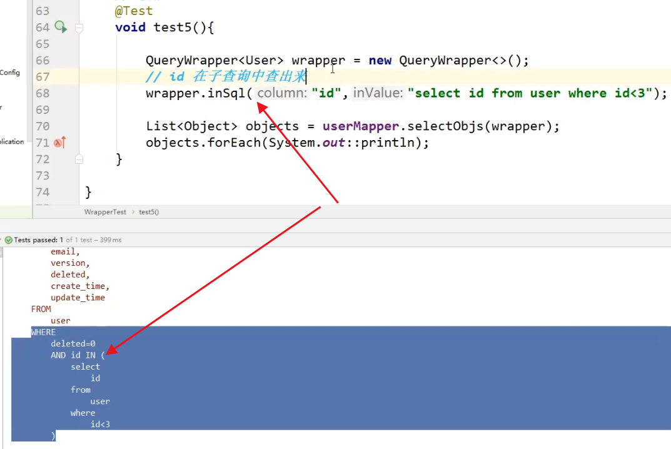Click the 'column:' parameter hint

pos(283,93)
